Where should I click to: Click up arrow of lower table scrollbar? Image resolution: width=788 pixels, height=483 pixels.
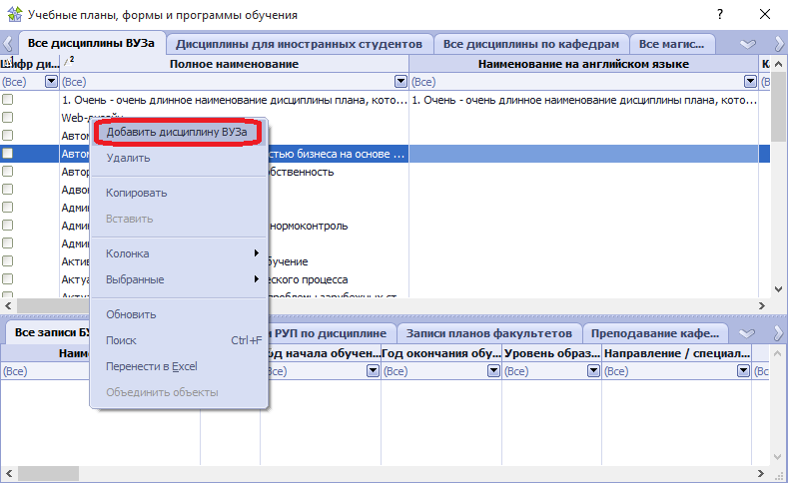(x=778, y=353)
